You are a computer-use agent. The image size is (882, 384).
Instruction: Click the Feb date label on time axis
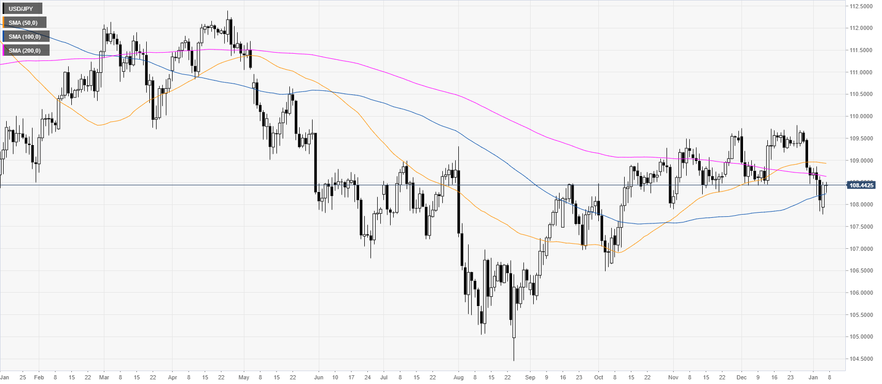pos(39,377)
